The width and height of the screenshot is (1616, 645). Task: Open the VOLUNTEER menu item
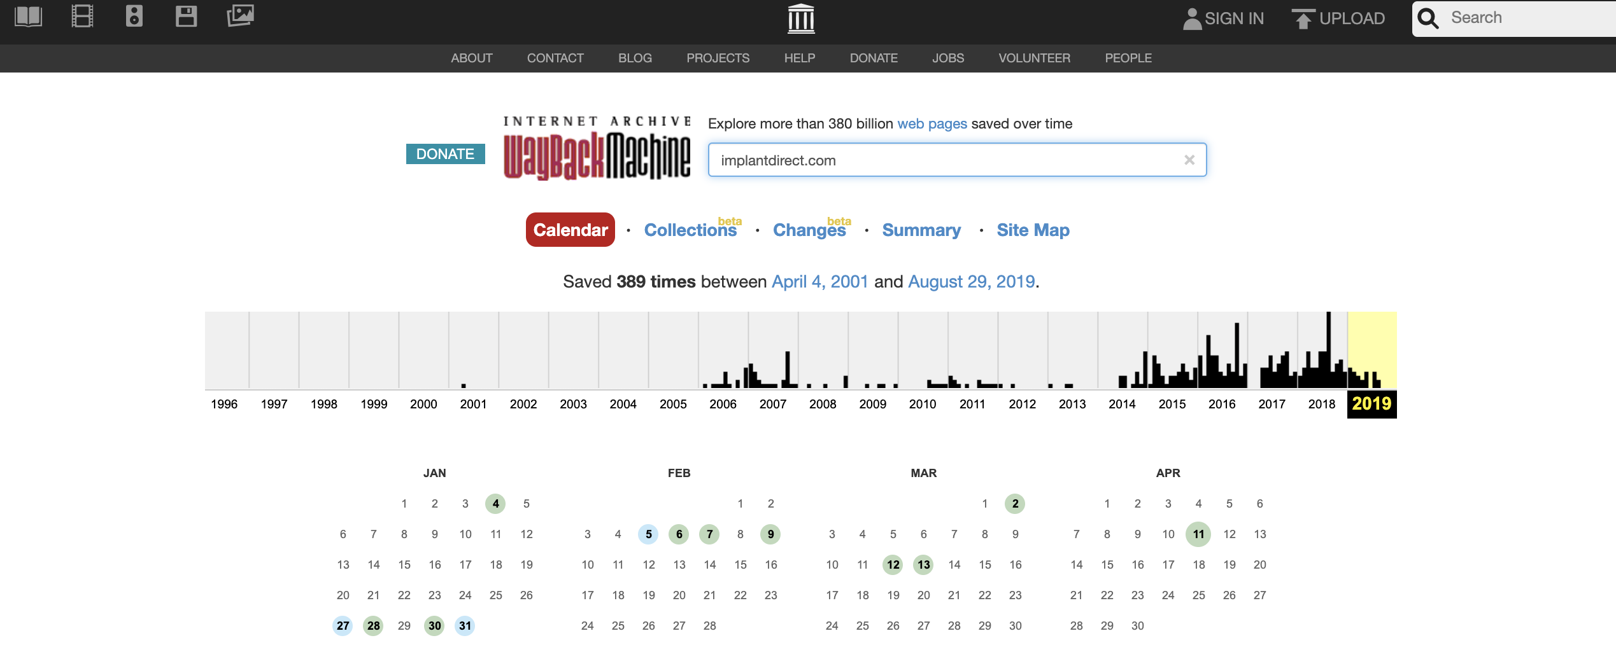pos(1034,58)
